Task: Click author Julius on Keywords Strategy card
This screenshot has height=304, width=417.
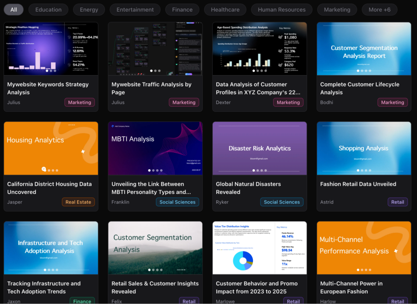Action: 14,102
